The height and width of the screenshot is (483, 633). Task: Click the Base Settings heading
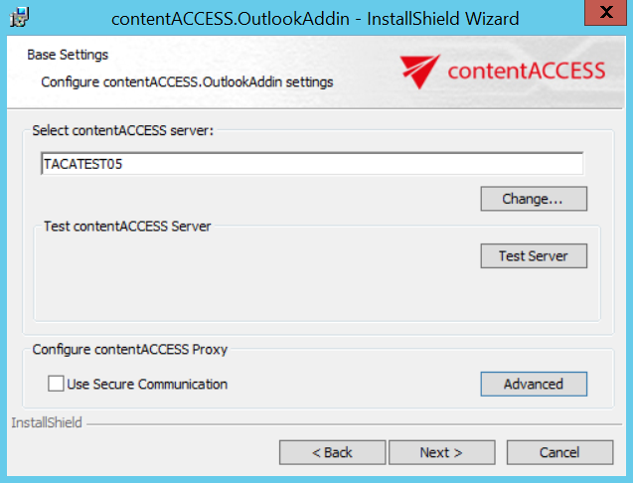(x=68, y=55)
